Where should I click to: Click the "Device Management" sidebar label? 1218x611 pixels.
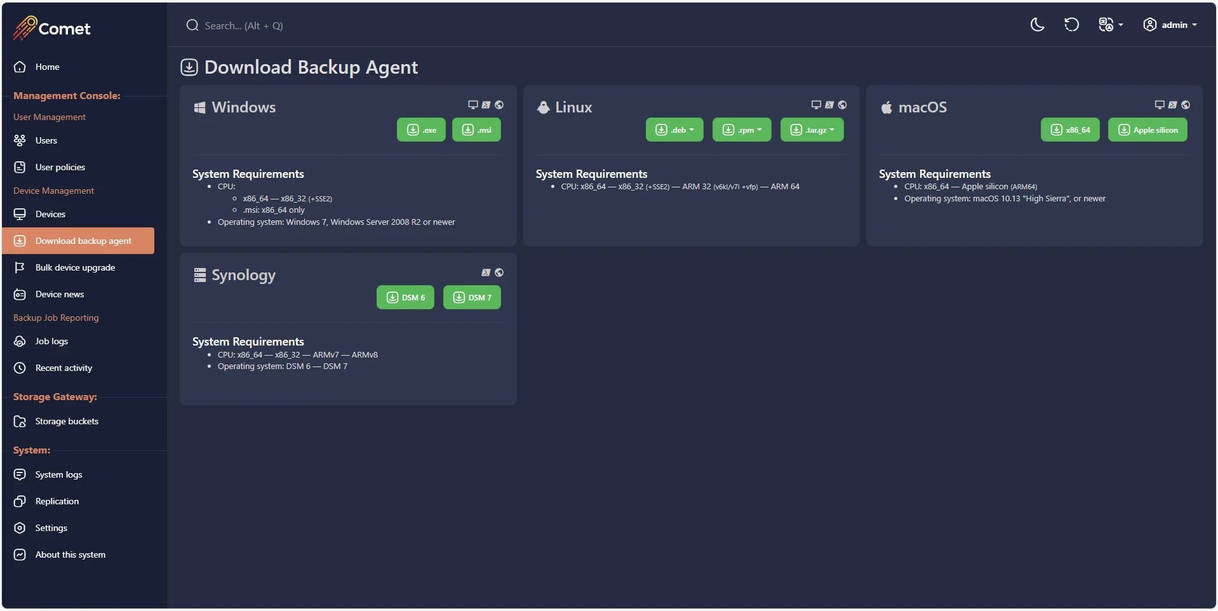[53, 191]
